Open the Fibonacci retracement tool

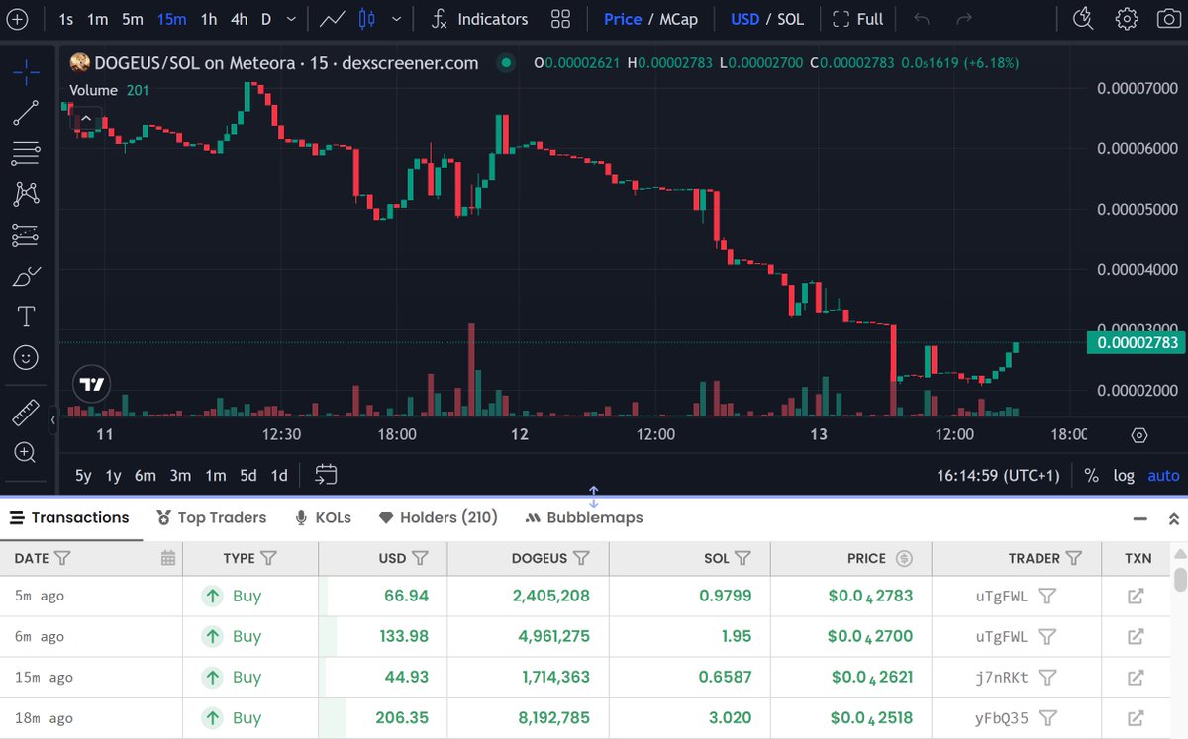coord(26,153)
